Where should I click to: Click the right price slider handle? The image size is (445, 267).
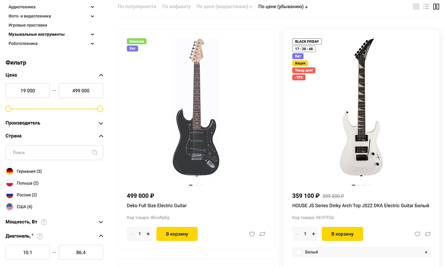(100, 109)
